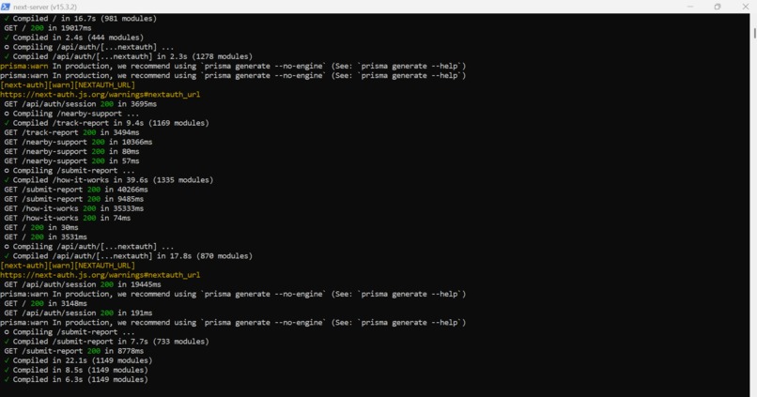Click 'Compiled /track-report in 9.4s (1169 modules)'
Image resolution: width=757 pixels, height=397 pixels.
point(107,123)
